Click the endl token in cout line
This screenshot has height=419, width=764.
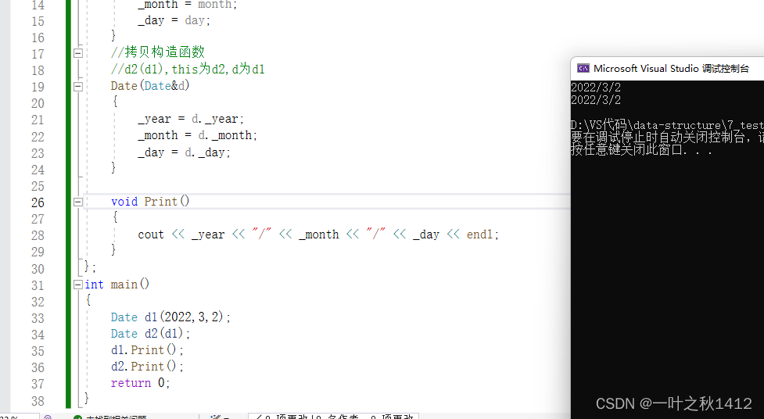480,235
